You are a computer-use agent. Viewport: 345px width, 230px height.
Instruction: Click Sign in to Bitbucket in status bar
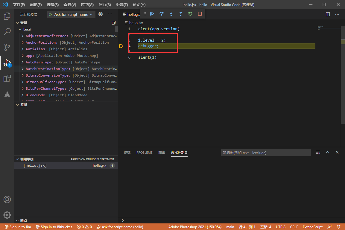click(x=54, y=227)
